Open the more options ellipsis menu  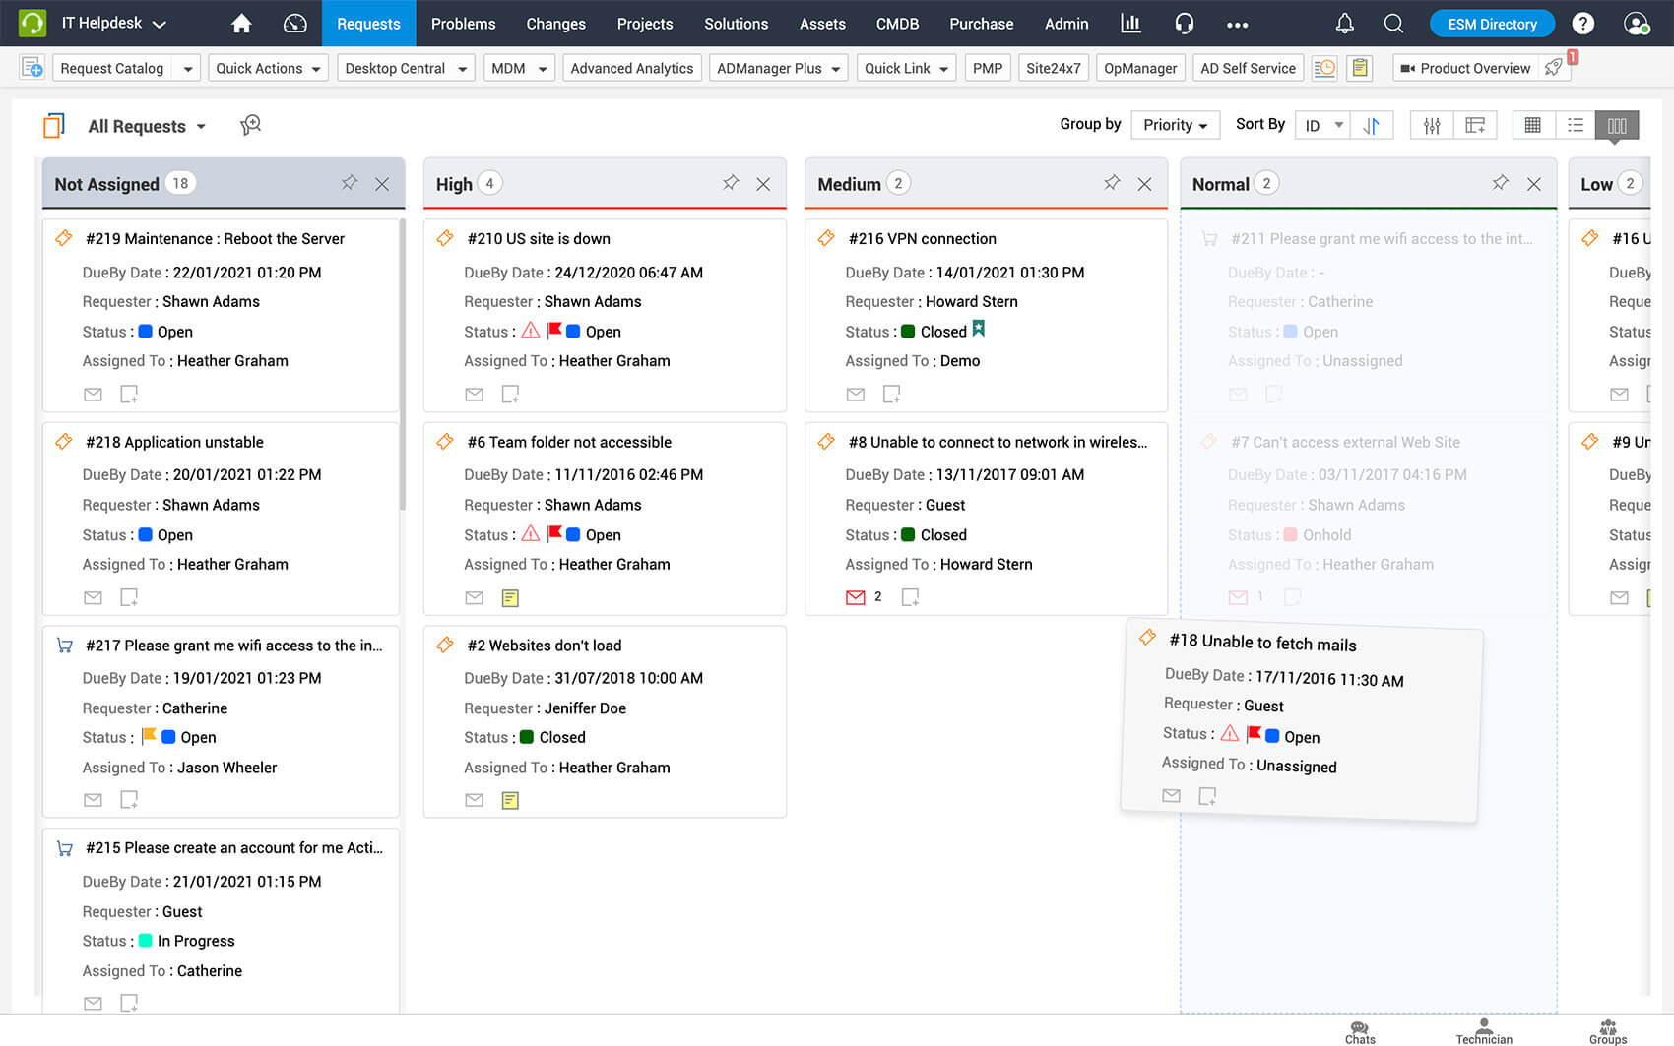point(1238,25)
